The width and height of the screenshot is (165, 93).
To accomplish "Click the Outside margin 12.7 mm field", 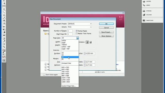I will pos(90,65).
